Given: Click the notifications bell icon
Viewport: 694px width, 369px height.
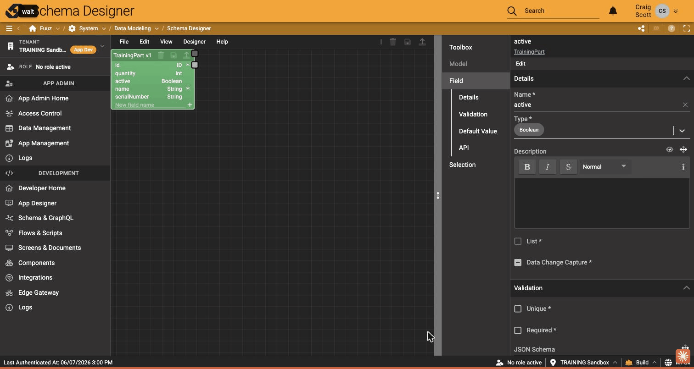Looking at the screenshot, I should click(613, 11).
